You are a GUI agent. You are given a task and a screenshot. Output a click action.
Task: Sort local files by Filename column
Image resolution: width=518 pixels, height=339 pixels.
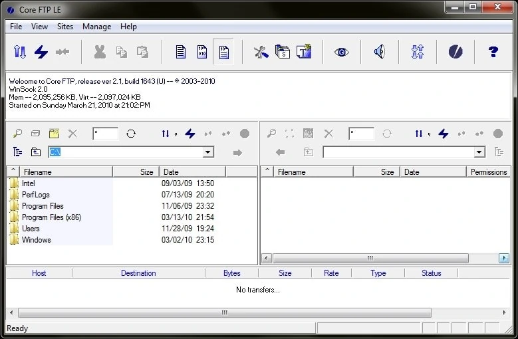click(x=66, y=172)
